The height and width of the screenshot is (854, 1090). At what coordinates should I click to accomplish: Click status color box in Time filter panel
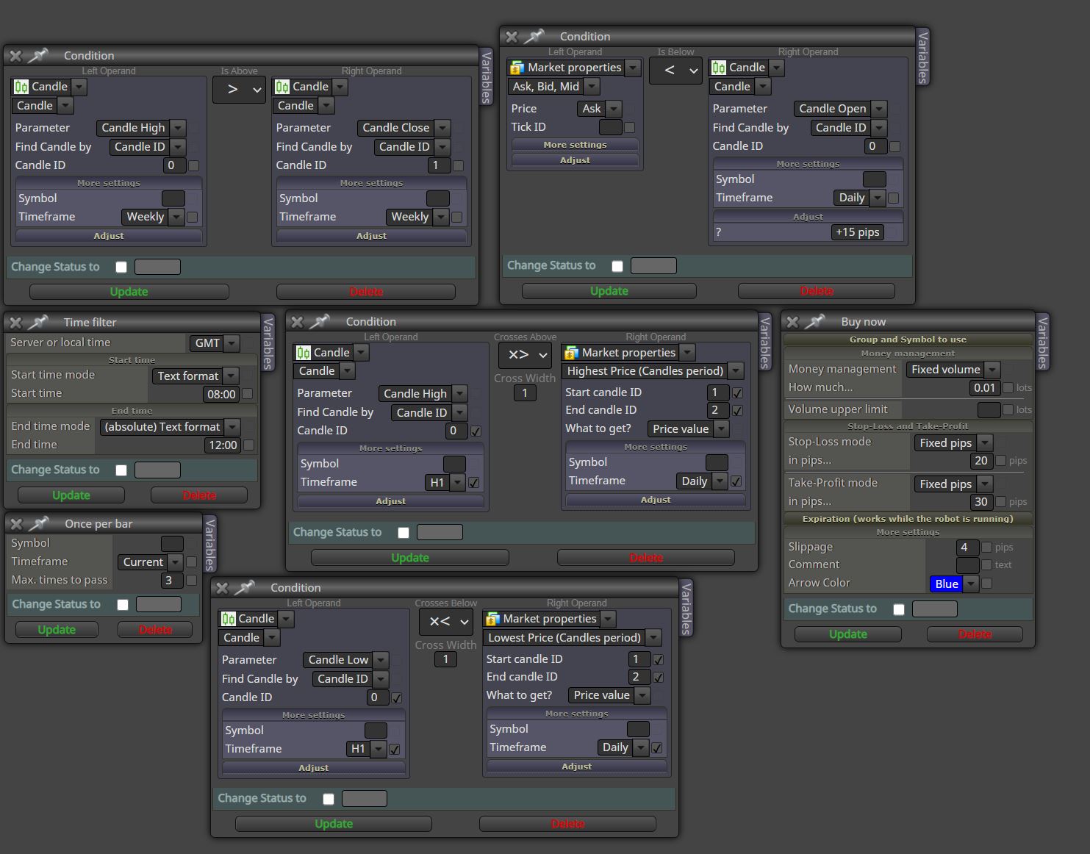(157, 470)
